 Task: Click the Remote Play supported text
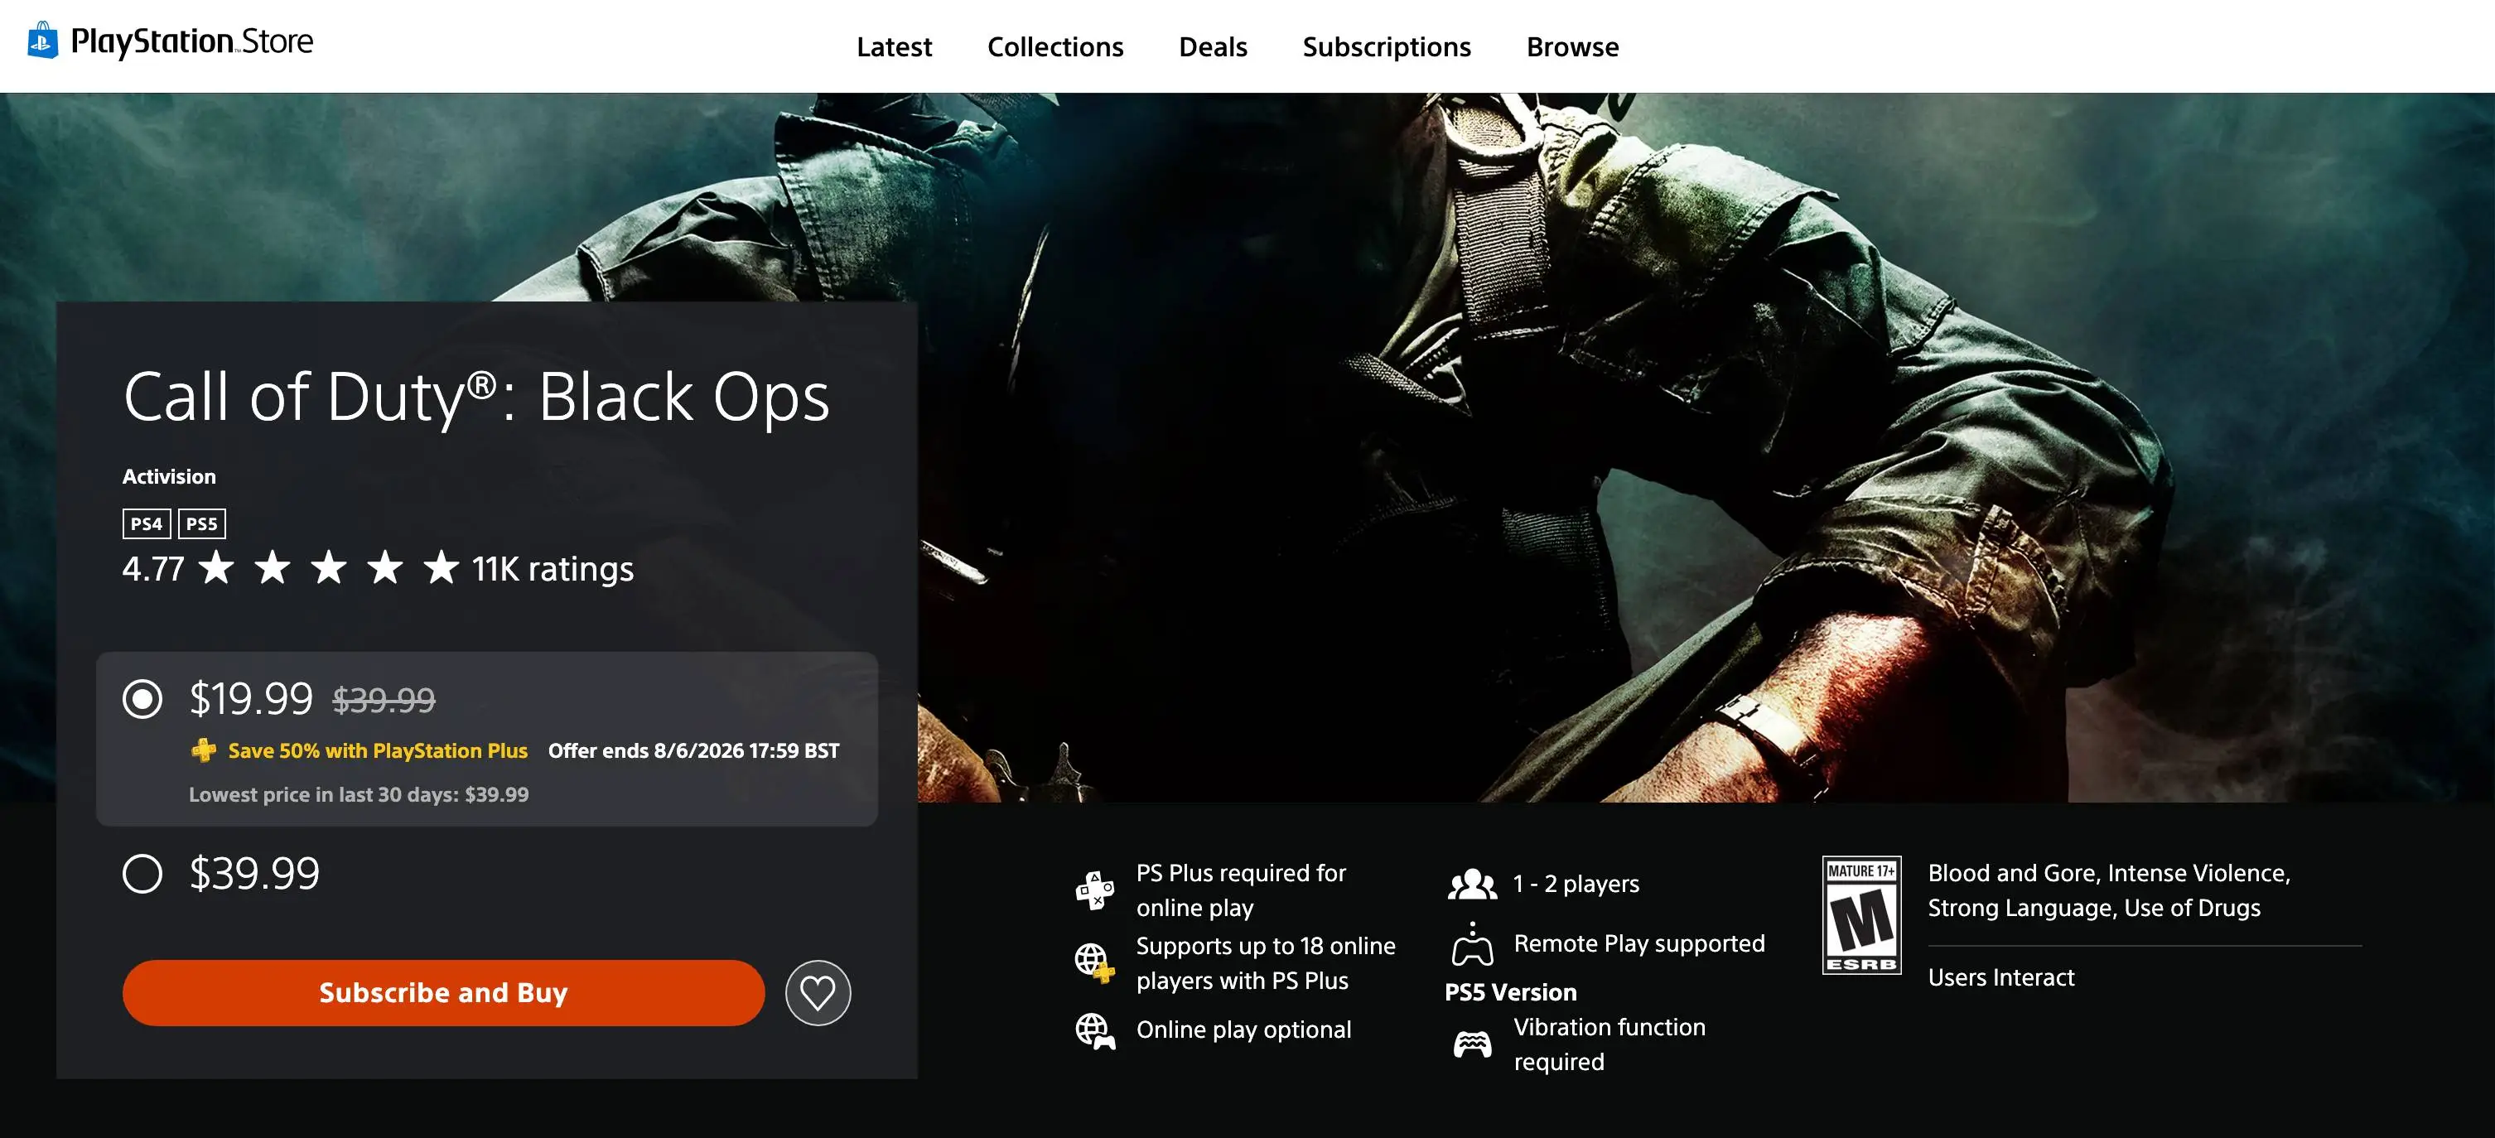click(1638, 943)
